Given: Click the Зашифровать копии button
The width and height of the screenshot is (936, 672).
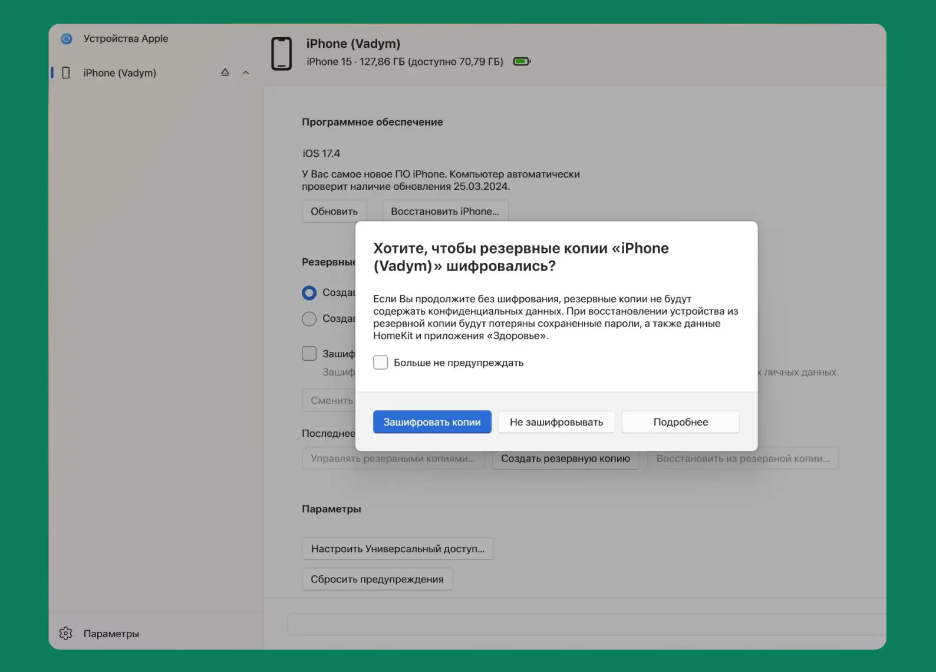Looking at the screenshot, I should click(432, 422).
